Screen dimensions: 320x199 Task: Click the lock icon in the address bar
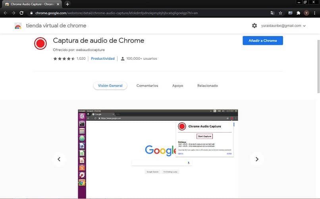31,13
